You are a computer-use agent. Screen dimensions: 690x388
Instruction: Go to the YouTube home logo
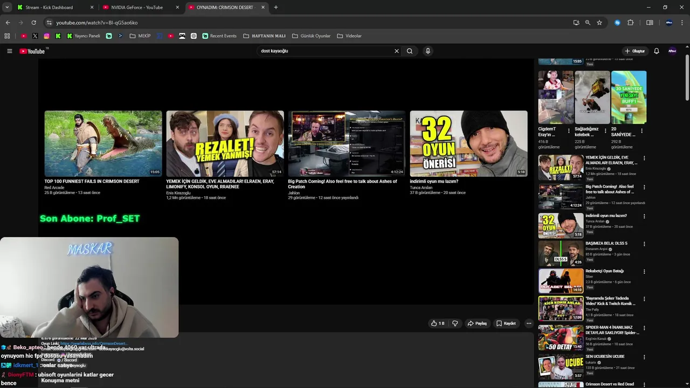(x=32, y=51)
